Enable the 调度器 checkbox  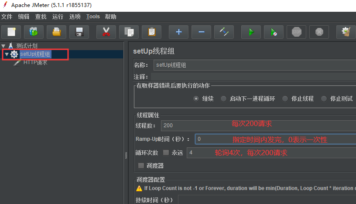coord(141,166)
